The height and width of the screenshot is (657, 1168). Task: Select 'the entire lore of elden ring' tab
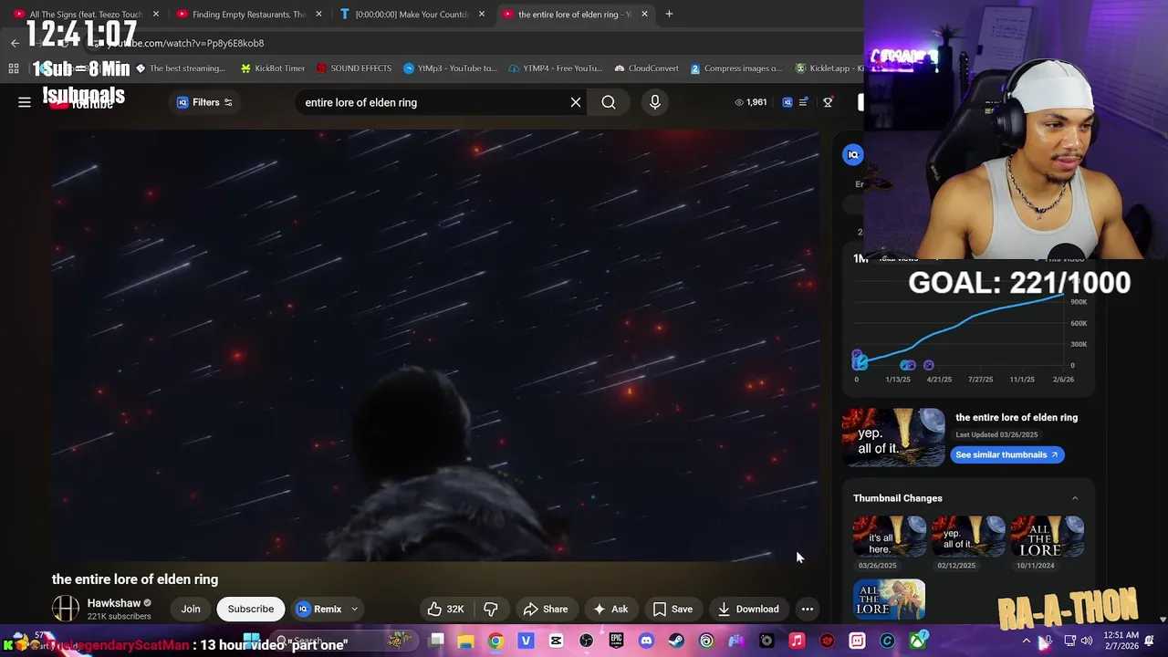click(575, 14)
